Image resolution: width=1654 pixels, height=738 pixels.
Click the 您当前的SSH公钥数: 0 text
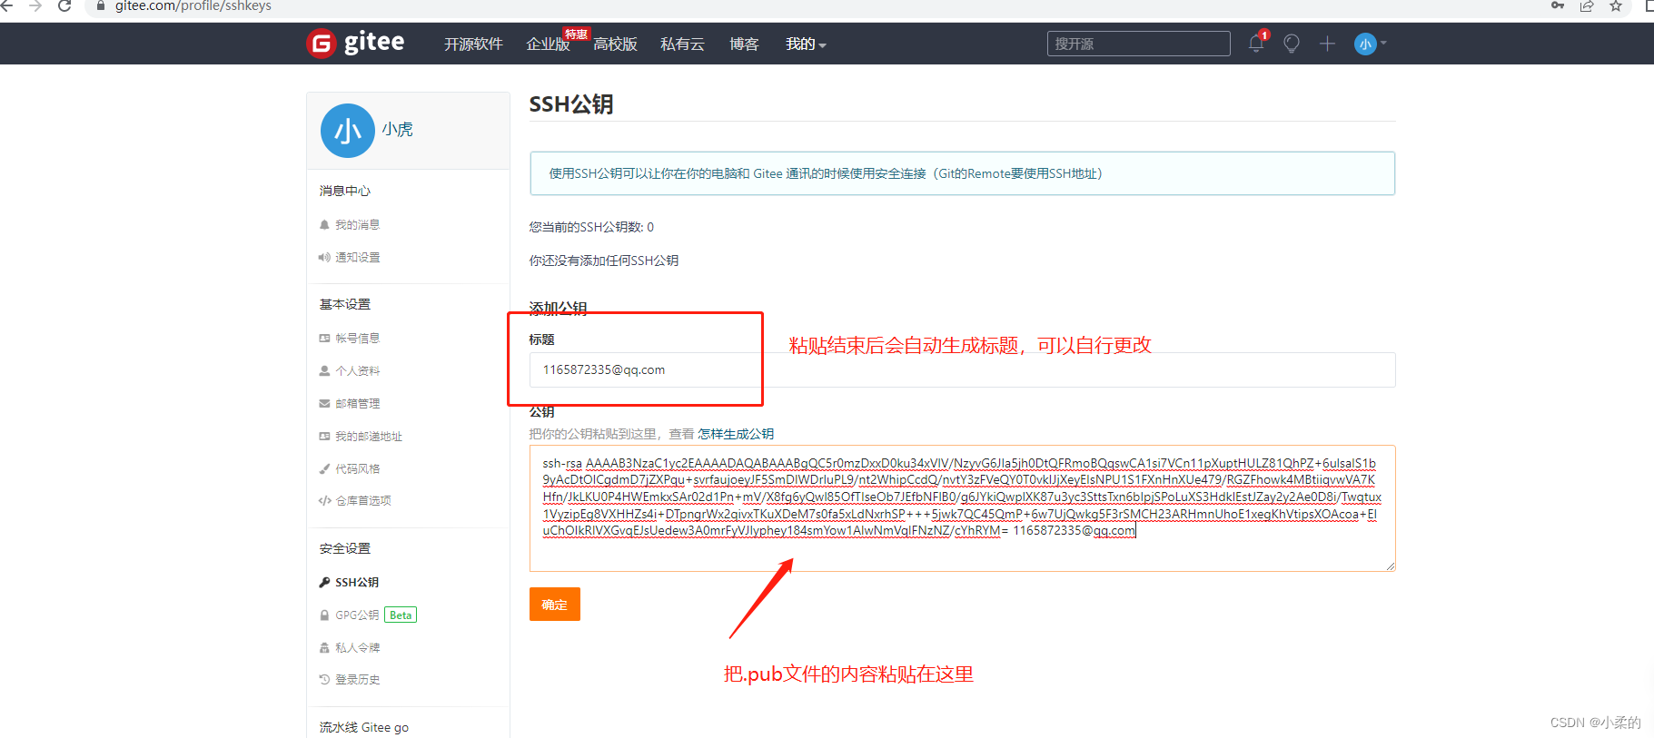pos(591,227)
